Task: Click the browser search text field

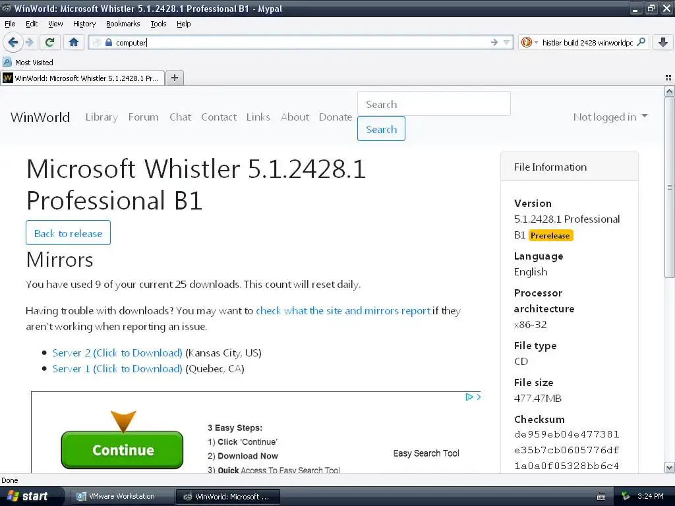Action: tap(587, 42)
